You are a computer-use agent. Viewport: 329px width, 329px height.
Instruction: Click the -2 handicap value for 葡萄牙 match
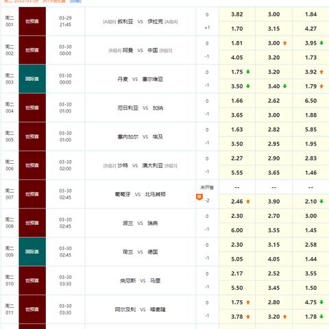207,201
